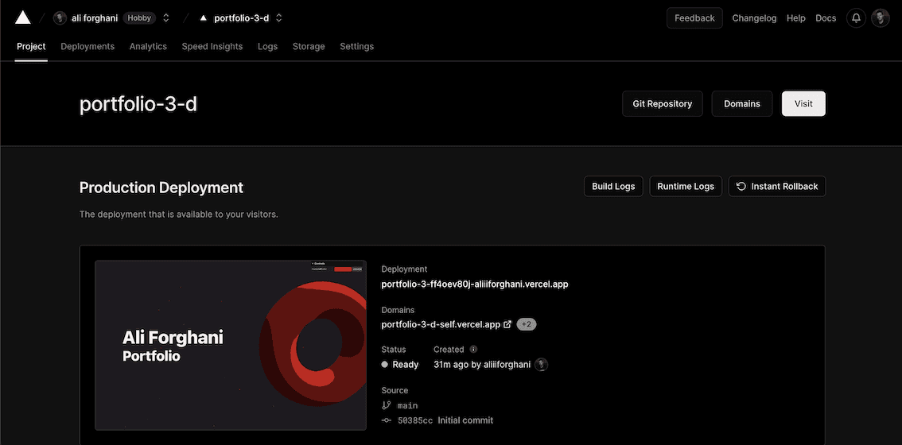
Task: Click the Instant Rollback button
Action: click(777, 186)
